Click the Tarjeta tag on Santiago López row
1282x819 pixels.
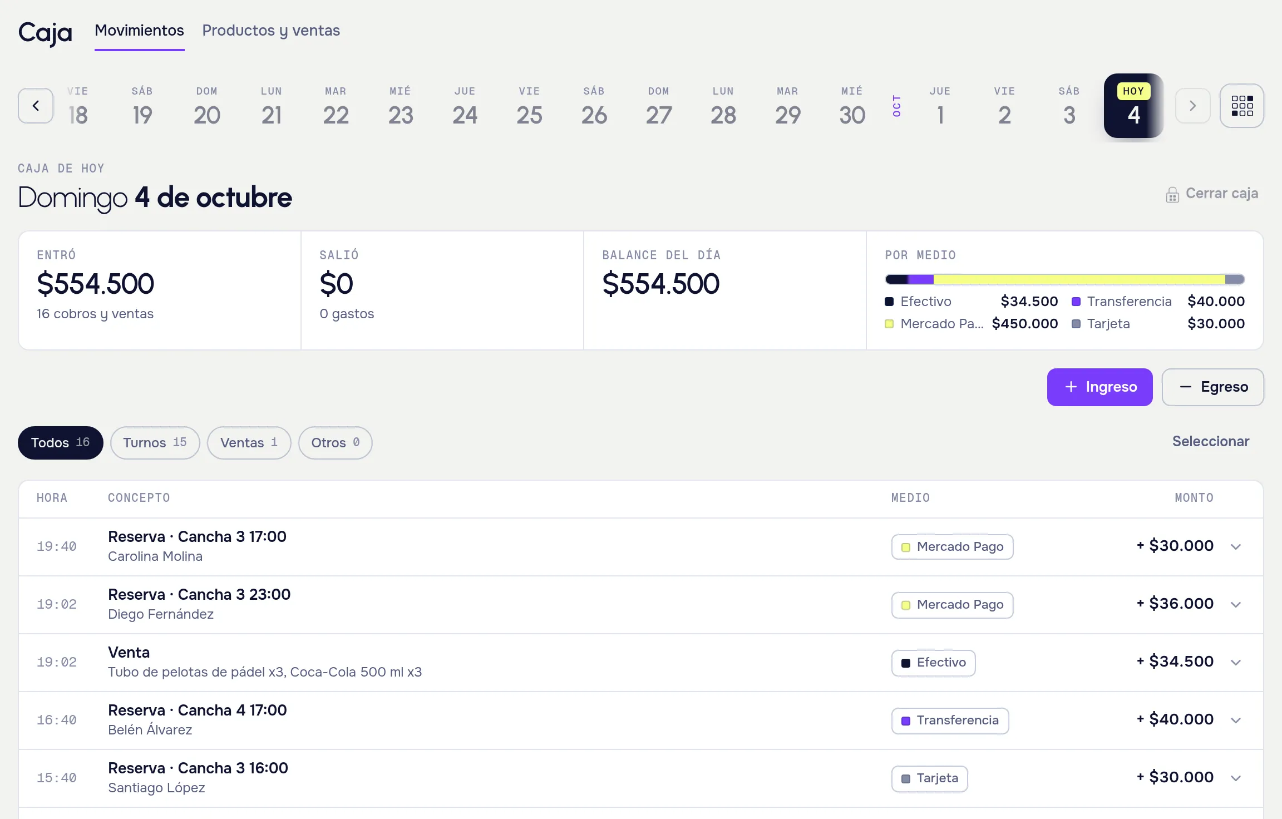929,778
